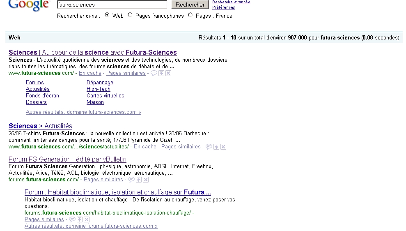Open En cache for the Actualités result
The width and height of the screenshot is (406, 231).
click(145, 147)
